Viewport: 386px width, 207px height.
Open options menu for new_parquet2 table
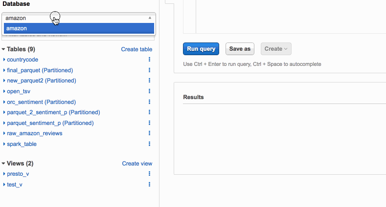click(149, 81)
